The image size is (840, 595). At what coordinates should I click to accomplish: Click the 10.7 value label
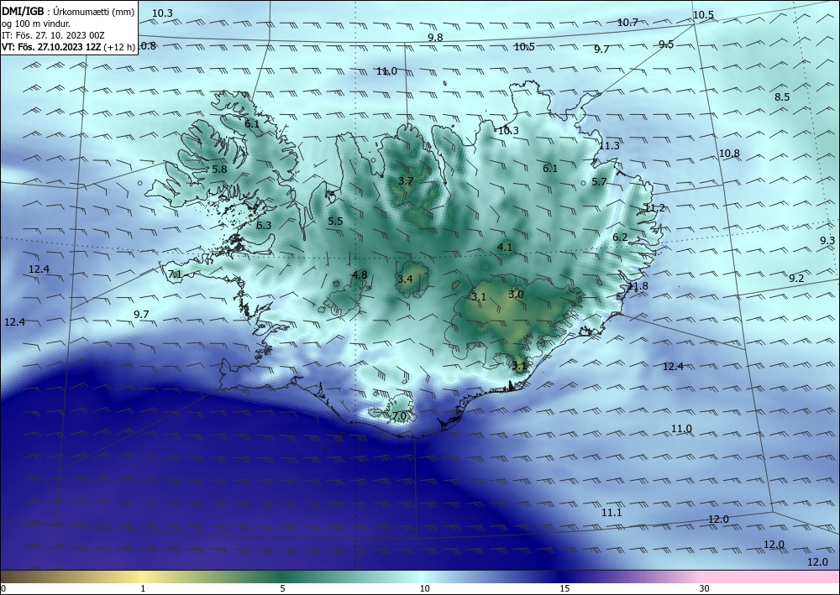[627, 23]
